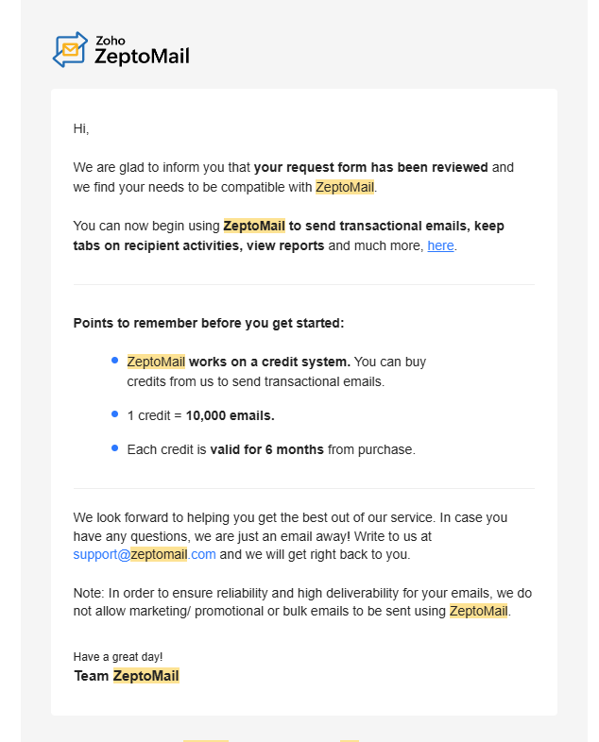This screenshot has height=742, width=599.
Task: Click highlighted ZeptoMail in 'Team ZeptoMail' signature
Action: (145, 676)
